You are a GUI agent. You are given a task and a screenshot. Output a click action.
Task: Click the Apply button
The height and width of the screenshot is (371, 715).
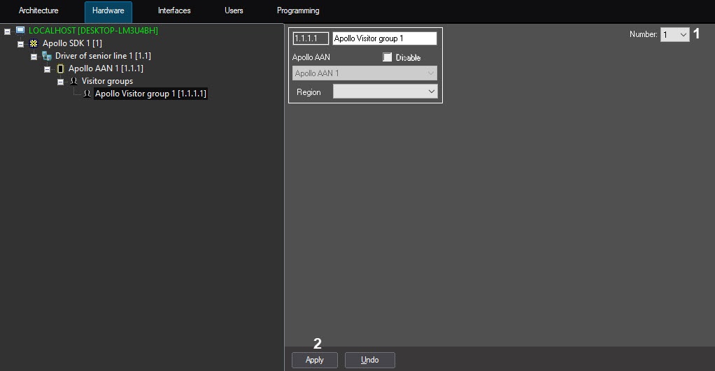point(315,360)
